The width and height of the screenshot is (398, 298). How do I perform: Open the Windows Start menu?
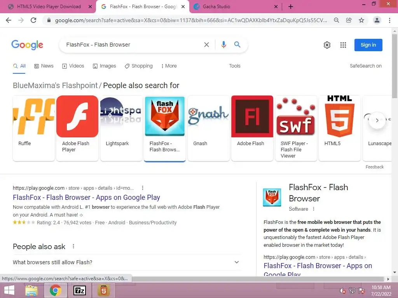pos(9,290)
